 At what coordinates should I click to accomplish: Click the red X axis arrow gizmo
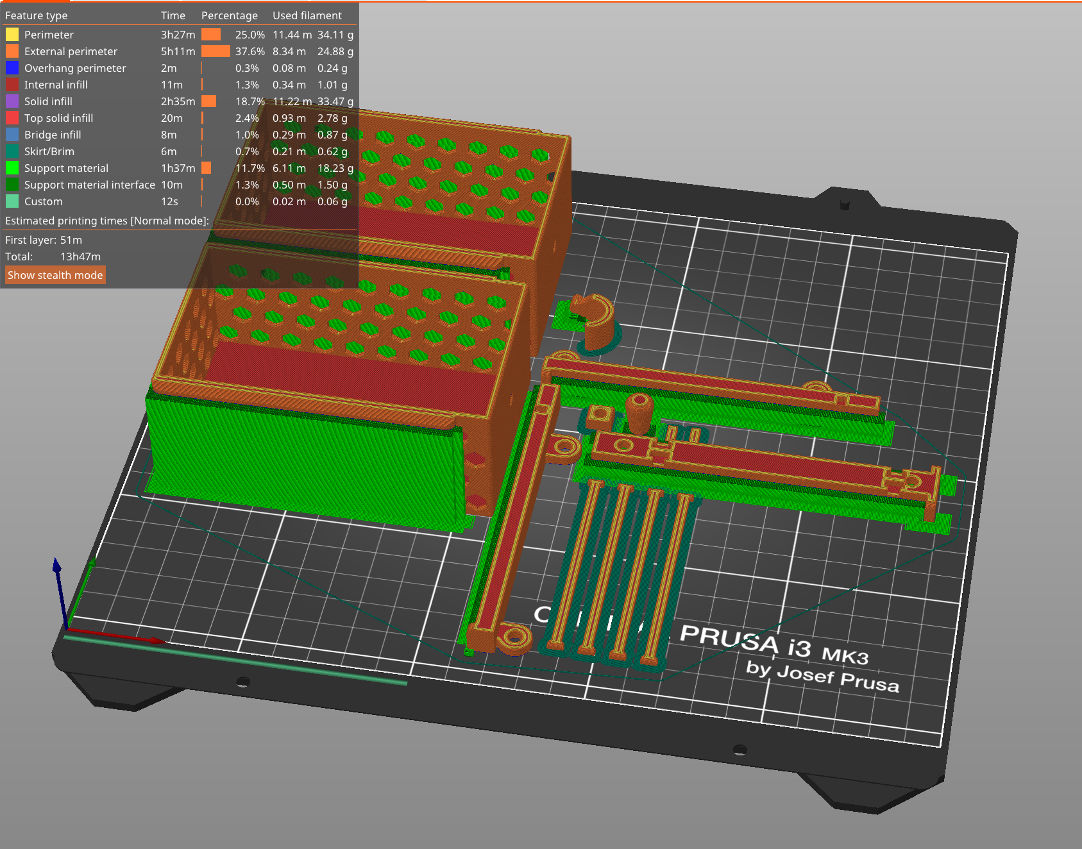pyautogui.click(x=115, y=635)
